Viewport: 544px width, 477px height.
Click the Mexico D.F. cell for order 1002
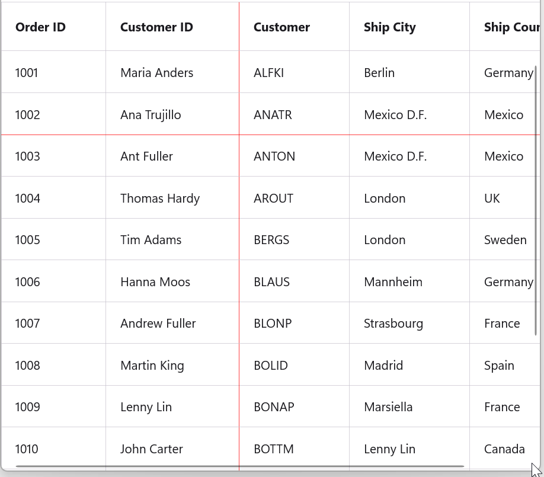(395, 114)
